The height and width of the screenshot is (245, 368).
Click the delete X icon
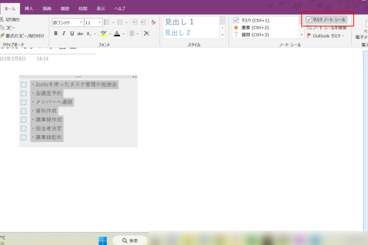coord(147,33)
